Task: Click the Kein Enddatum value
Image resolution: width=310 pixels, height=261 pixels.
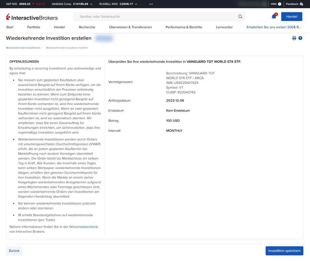Action: (178, 111)
